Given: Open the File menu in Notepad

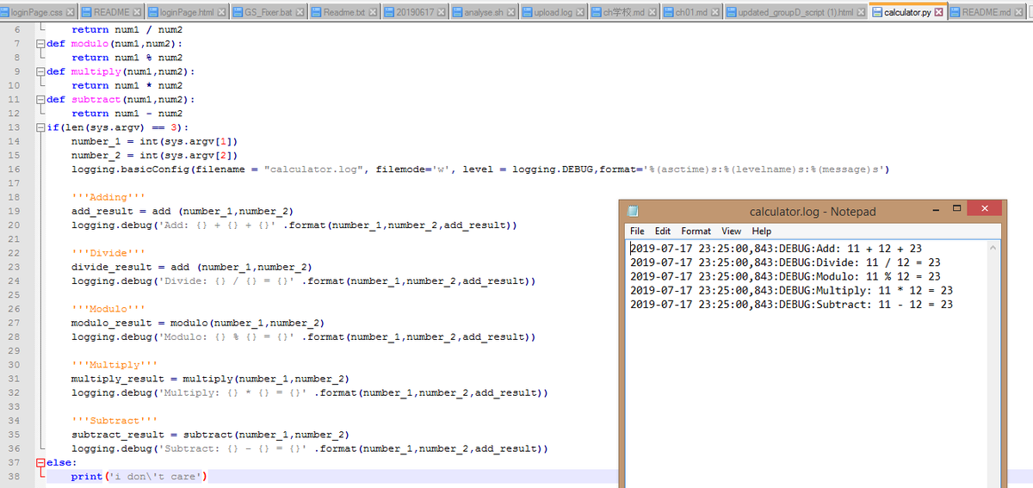Looking at the screenshot, I should 637,231.
